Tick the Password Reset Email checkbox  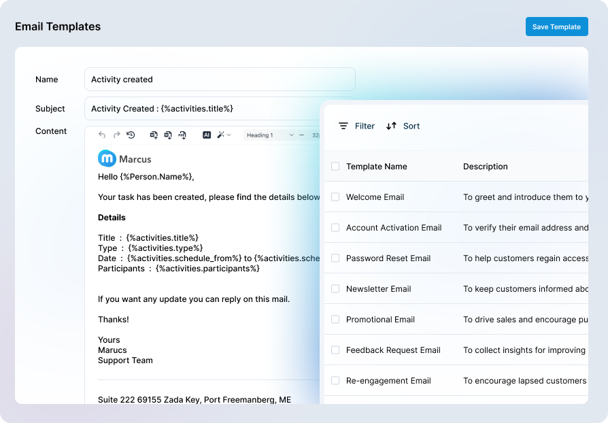335,258
